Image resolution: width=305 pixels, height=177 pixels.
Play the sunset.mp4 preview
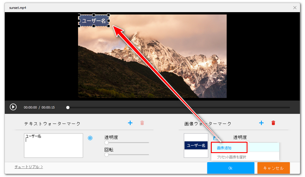13,107
